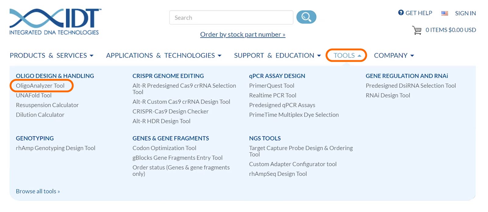Open the Resuspension Calculator

point(47,105)
